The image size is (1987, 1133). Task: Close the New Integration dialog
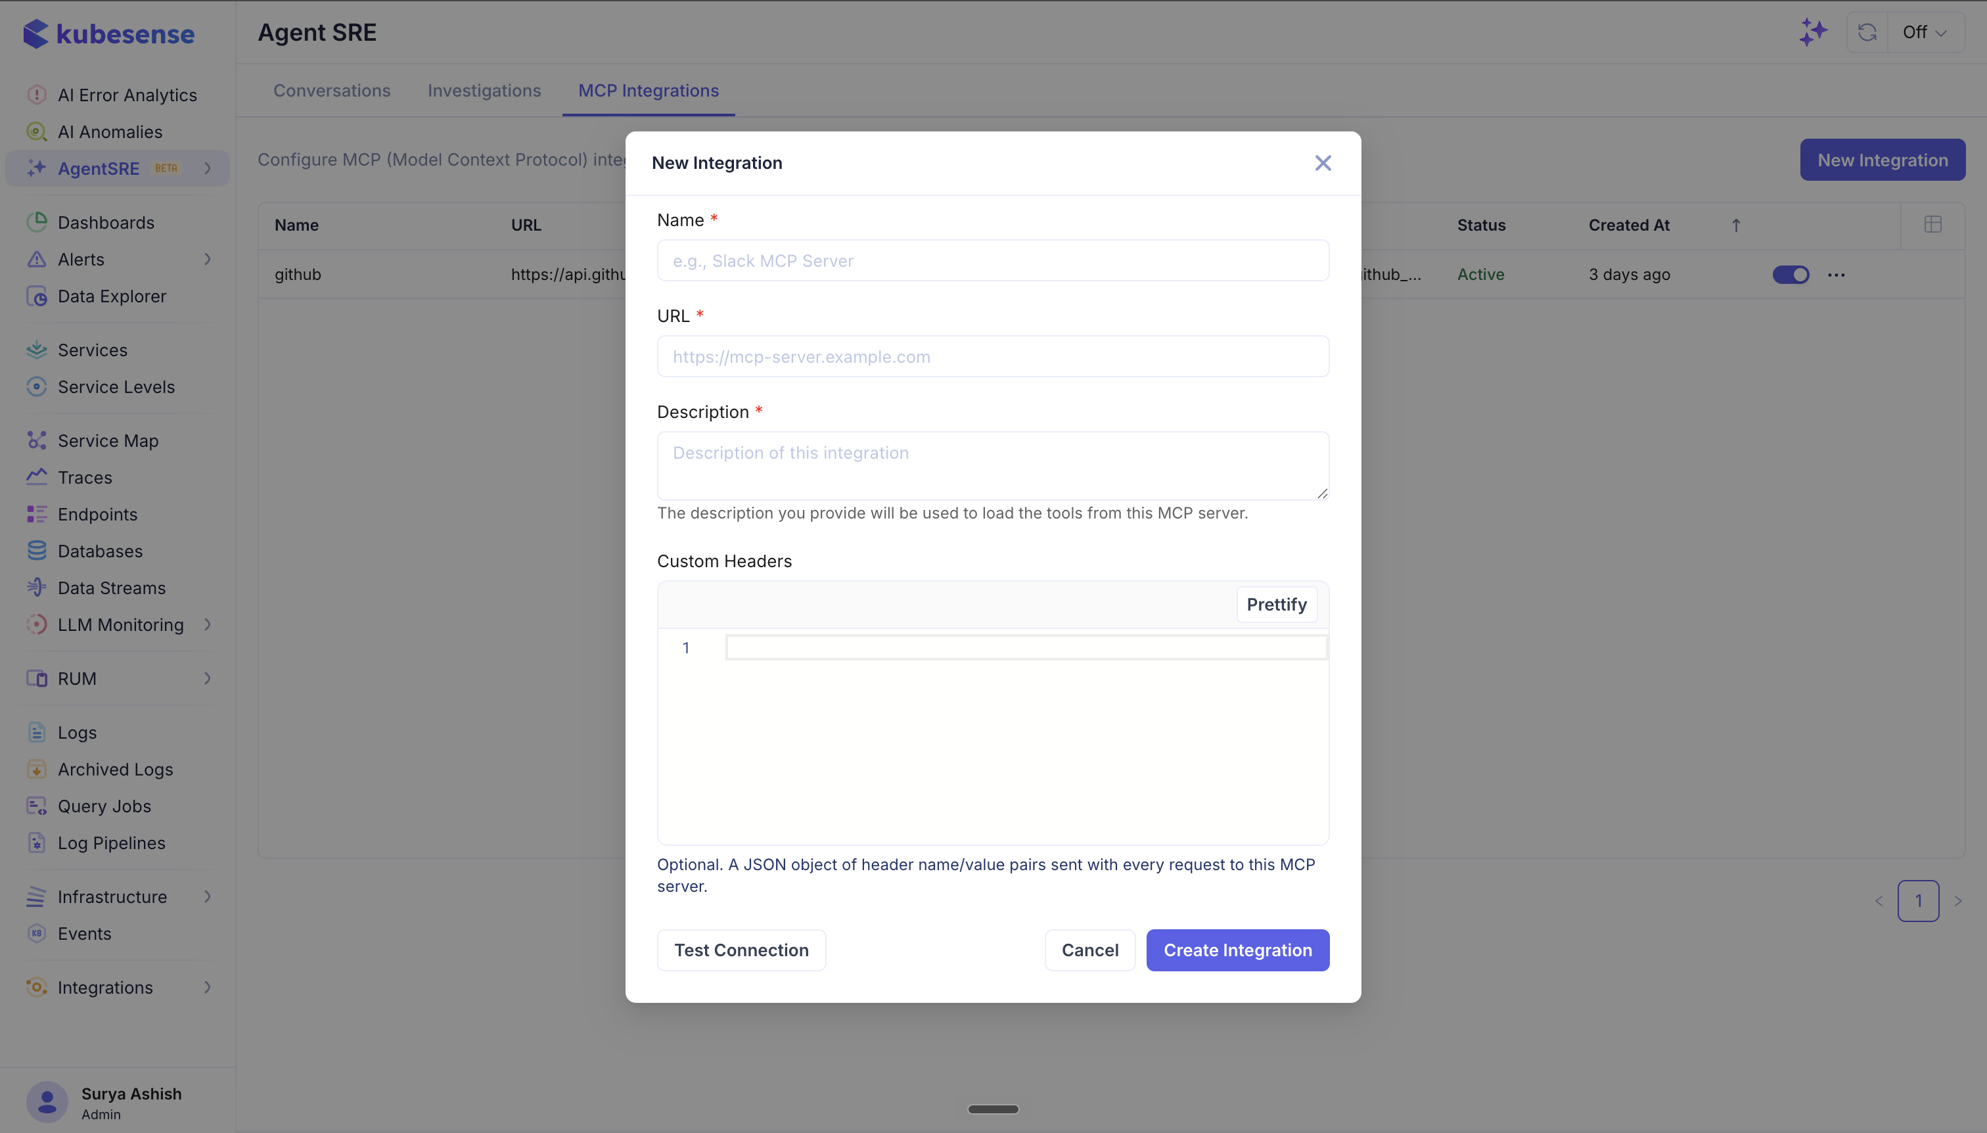coord(1323,162)
